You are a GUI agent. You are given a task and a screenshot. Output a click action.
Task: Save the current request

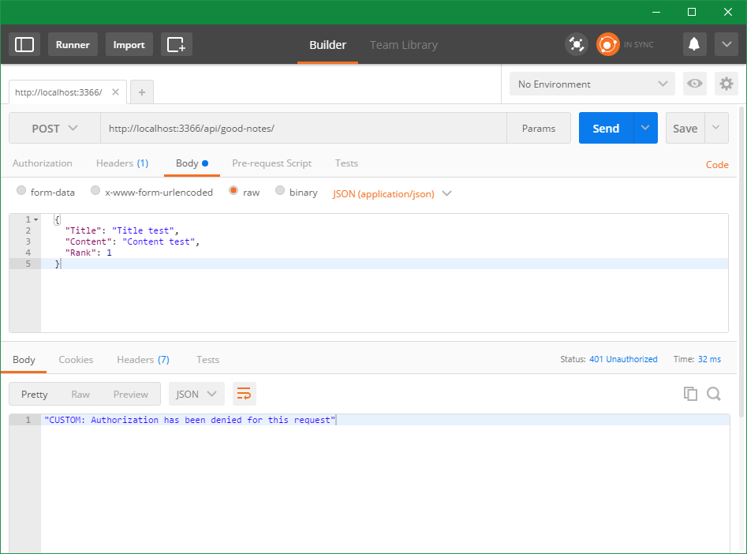point(685,128)
